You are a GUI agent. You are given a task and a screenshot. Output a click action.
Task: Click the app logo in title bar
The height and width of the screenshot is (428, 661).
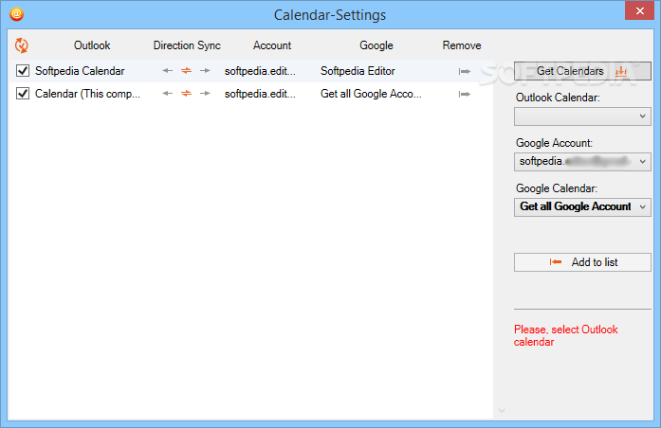[16, 14]
